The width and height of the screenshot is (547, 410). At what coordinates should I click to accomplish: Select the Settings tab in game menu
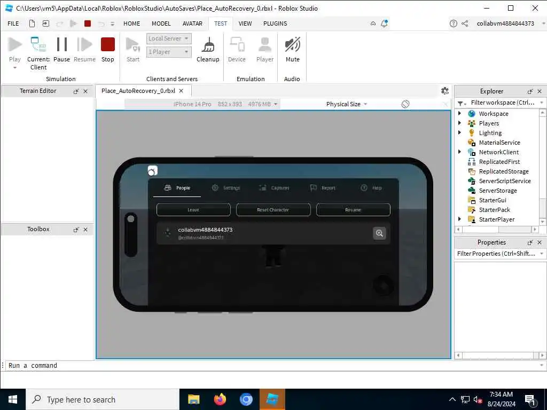coord(226,188)
